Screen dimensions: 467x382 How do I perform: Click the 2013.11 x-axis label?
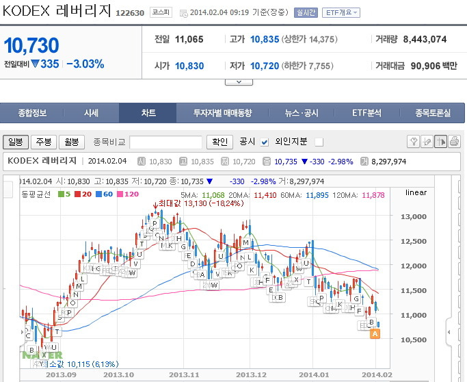(184, 375)
